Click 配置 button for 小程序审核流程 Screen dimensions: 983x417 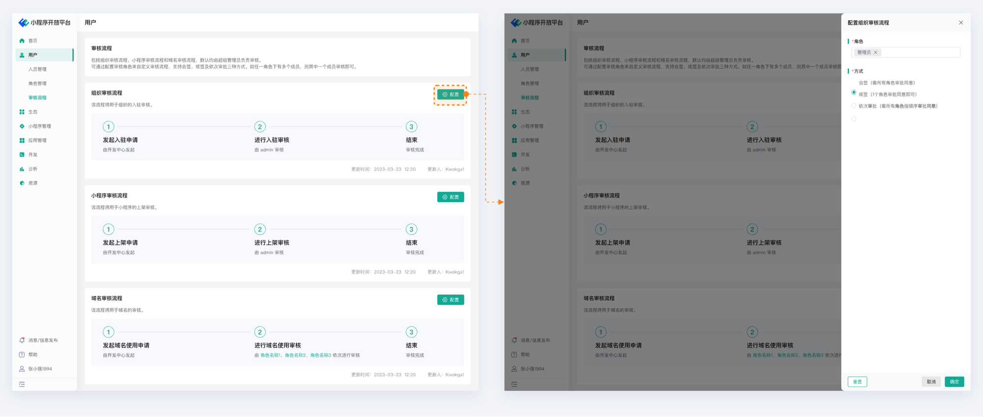[450, 197]
